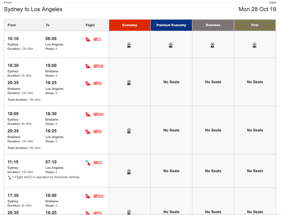Click the Economy column header

[130, 25]
